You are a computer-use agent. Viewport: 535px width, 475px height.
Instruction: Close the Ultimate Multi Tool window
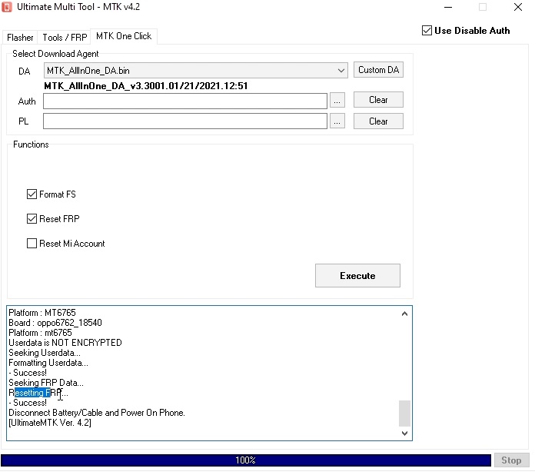pos(518,7)
